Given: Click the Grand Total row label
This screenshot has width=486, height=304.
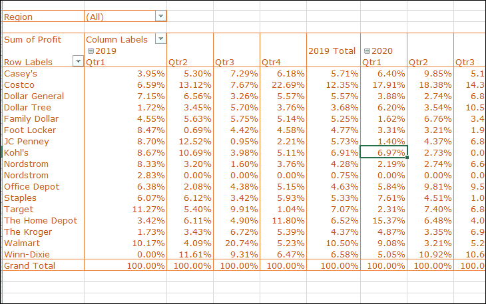Looking at the screenshot, I should 43,265.
